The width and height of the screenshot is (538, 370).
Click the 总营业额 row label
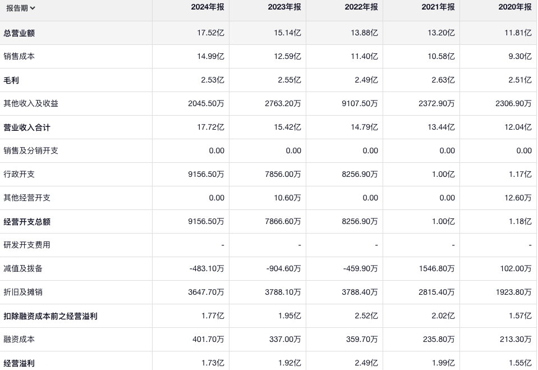[x=19, y=33]
